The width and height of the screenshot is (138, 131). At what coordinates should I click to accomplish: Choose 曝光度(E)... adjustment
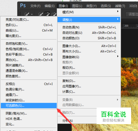(29, 36)
